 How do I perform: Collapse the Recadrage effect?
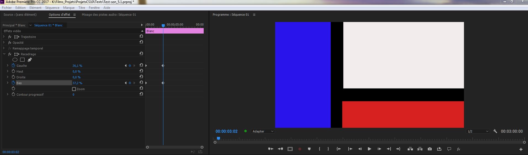[4, 54]
